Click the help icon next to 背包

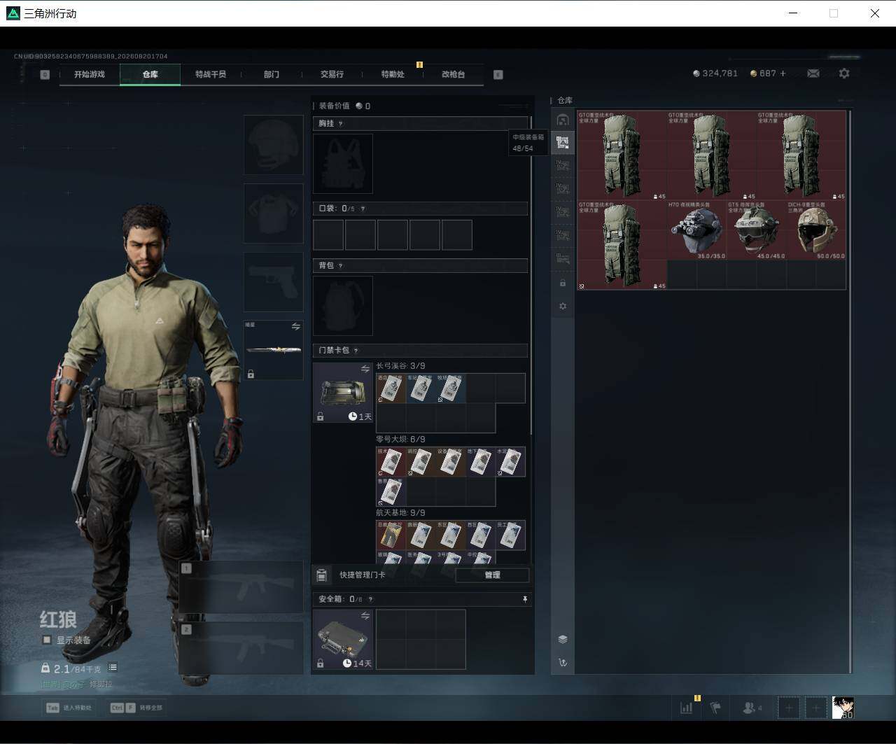[341, 266]
